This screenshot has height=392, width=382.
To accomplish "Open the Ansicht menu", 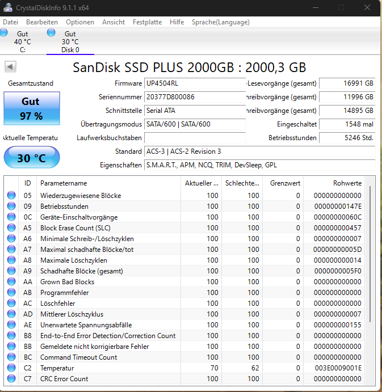I will [x=114, y=22].
